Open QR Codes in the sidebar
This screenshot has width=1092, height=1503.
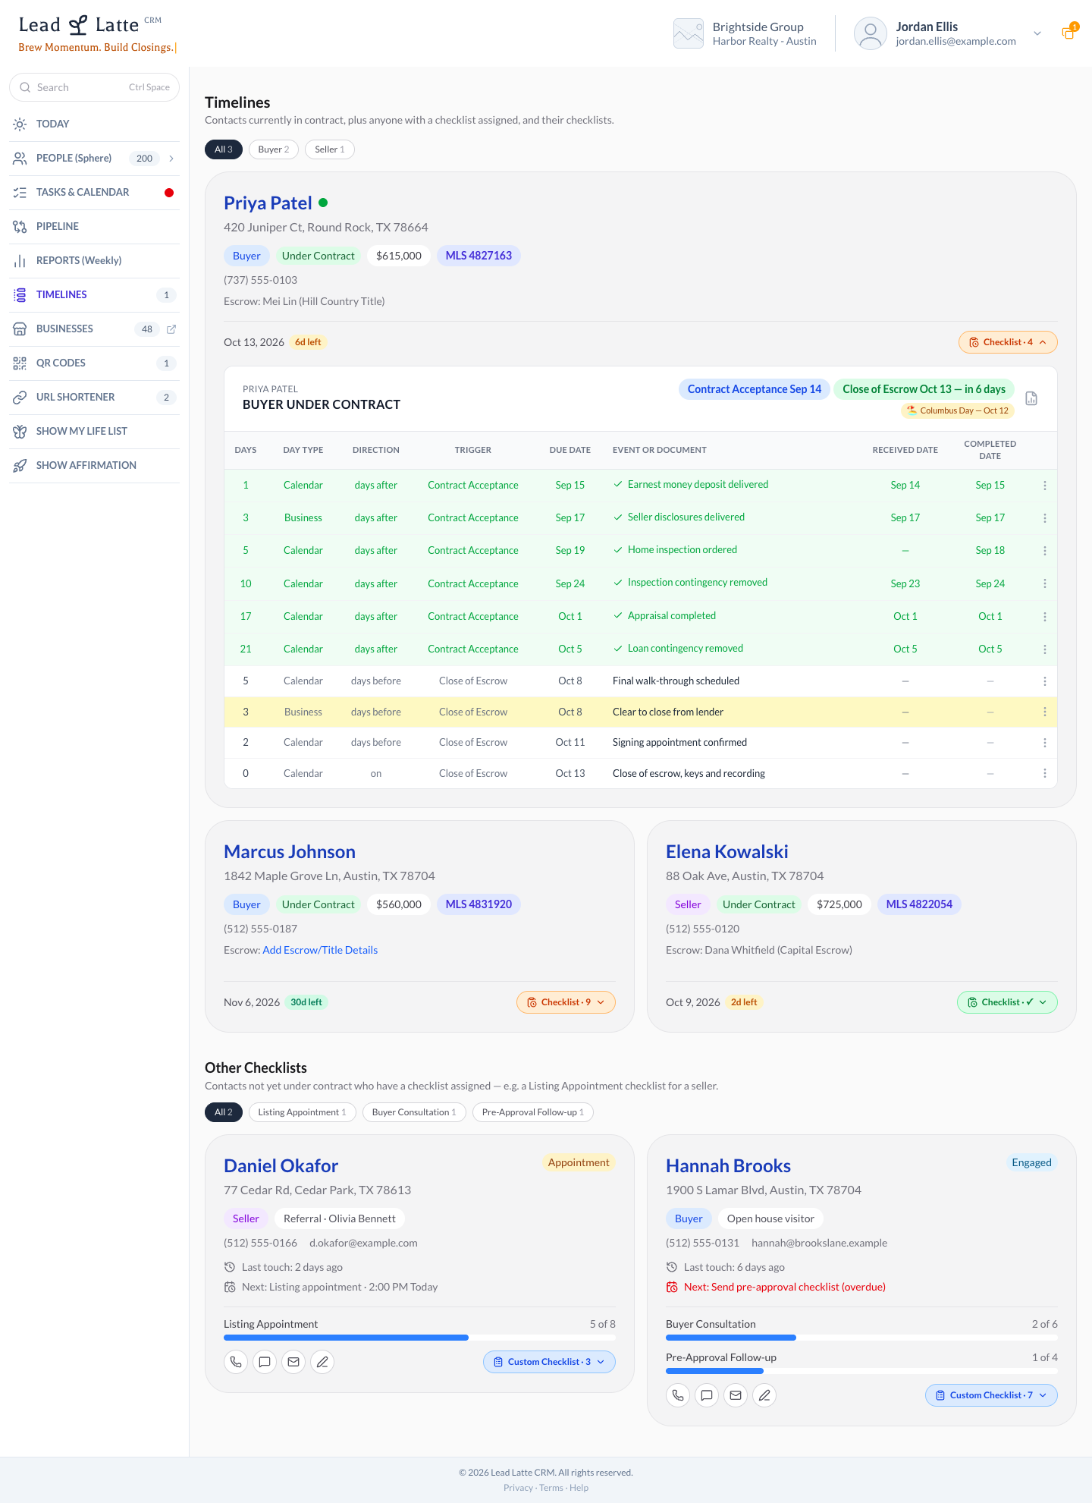point(94,363)
